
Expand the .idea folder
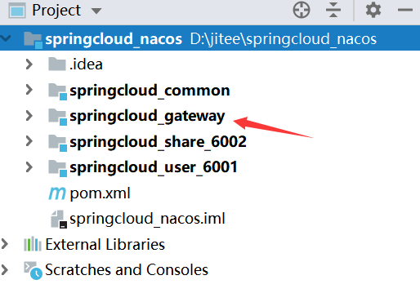29,64
